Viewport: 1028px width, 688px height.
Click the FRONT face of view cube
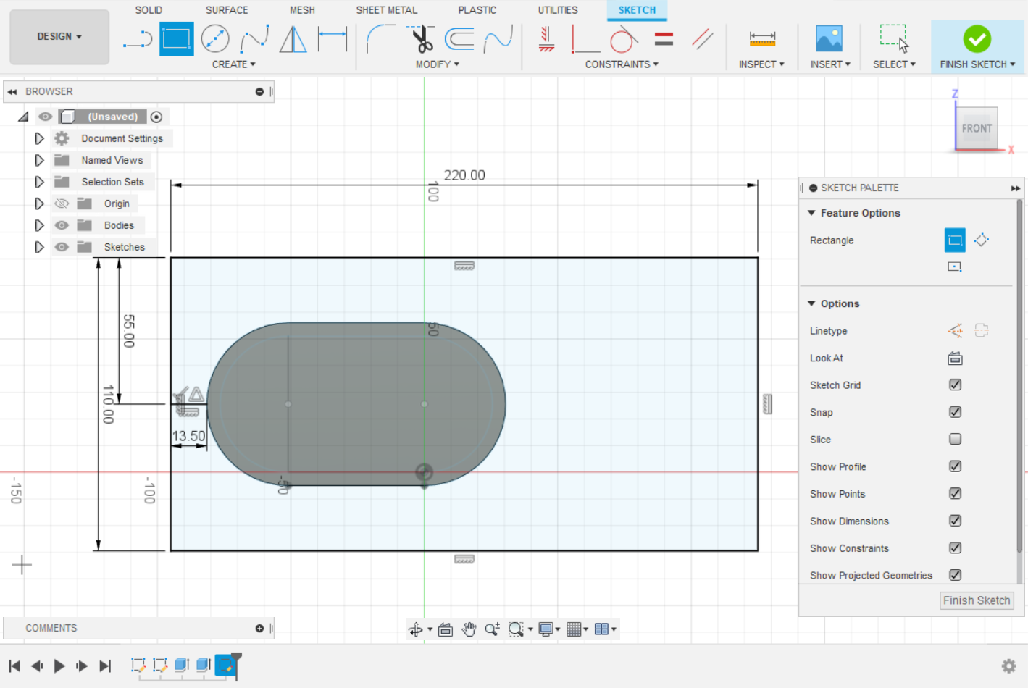point(977,128)
